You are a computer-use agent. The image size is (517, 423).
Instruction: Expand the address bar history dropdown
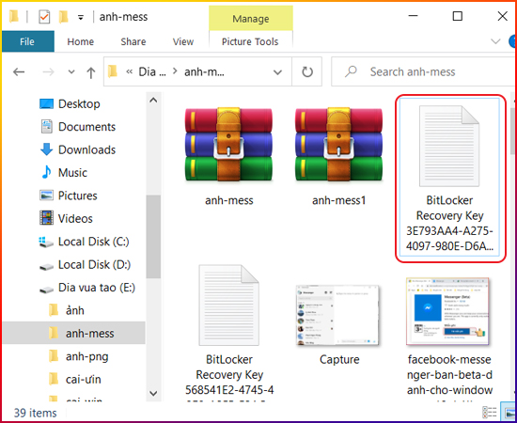pyautogui.click(x=277, y=72)
